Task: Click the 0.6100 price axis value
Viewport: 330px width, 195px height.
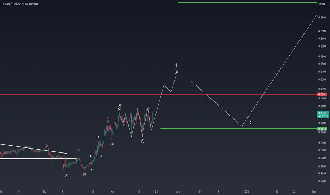Action: click(322, 72)
